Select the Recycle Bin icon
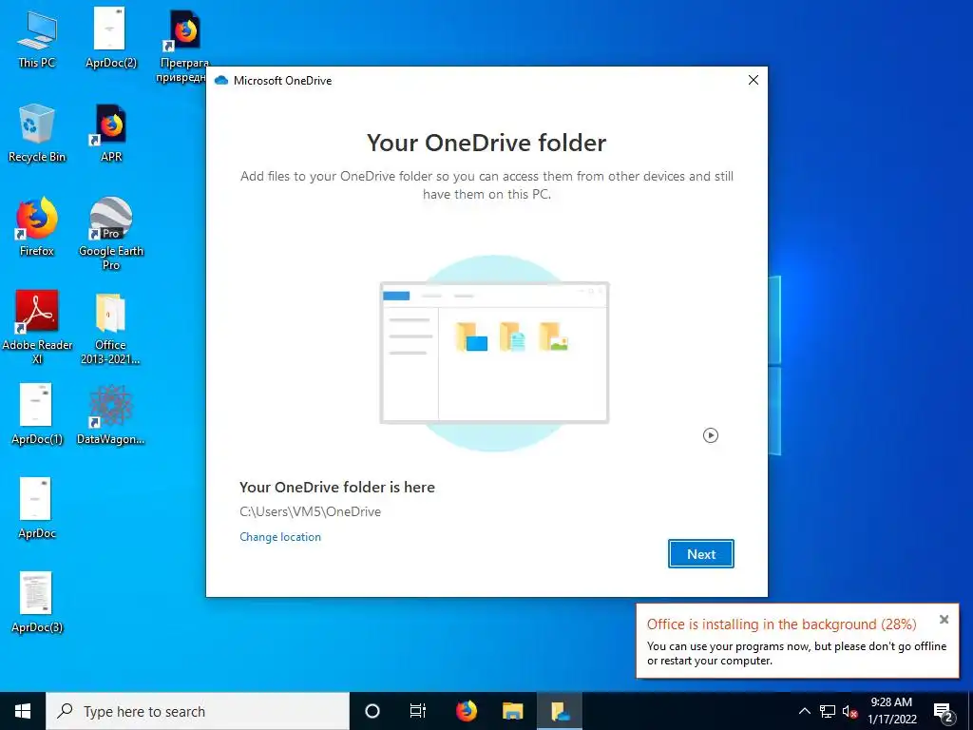Screen dimensions: 973x730 pyautogui.click(x=37, y=133)
